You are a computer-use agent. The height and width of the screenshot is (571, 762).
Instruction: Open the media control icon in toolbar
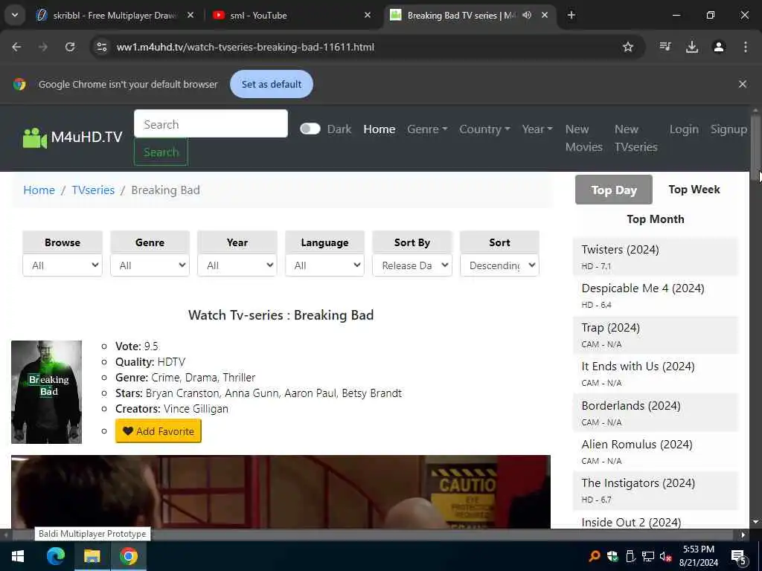[665, 47]
